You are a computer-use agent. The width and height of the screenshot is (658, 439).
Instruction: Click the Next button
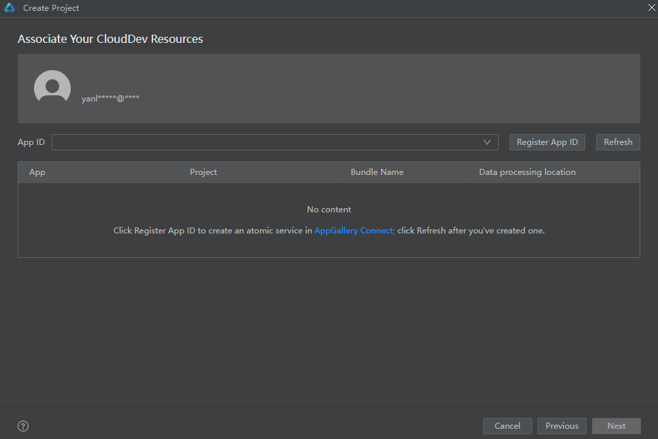(616, 426)
